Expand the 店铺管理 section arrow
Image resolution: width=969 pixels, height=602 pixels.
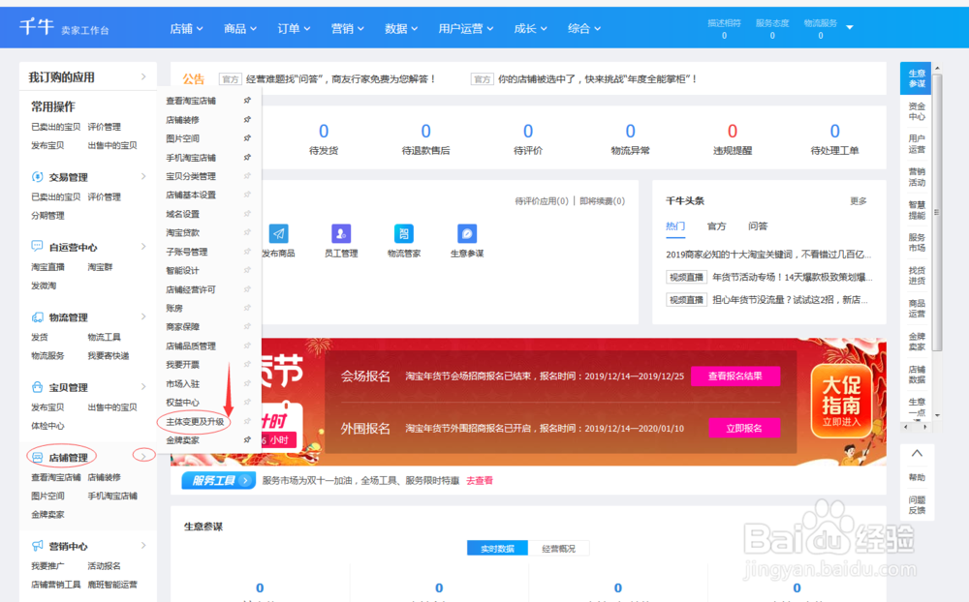143,455
